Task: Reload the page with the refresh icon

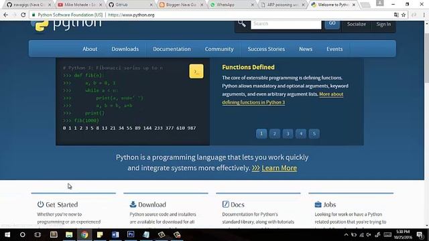Action: click(23, 15)
